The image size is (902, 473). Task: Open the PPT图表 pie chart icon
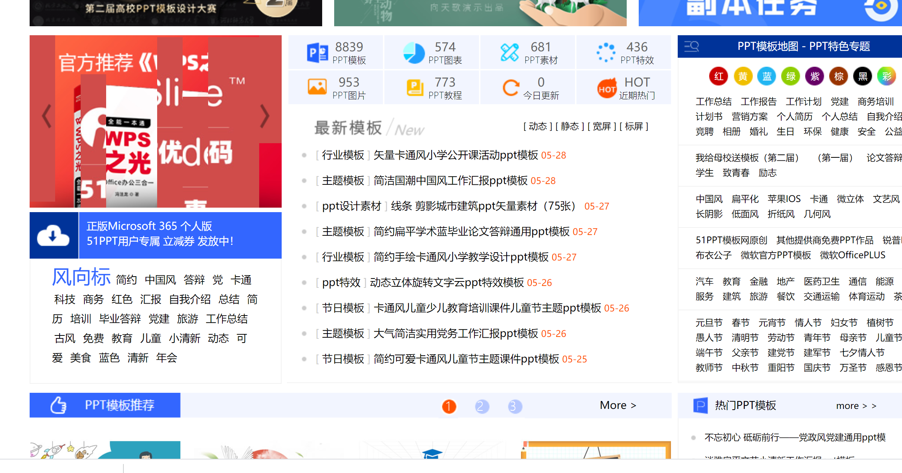coord(414,52)
